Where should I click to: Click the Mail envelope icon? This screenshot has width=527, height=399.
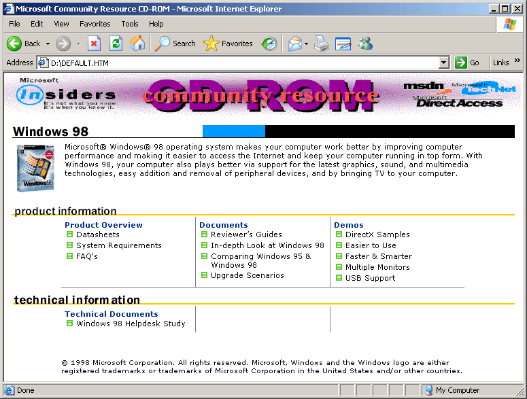pos(295,44)
